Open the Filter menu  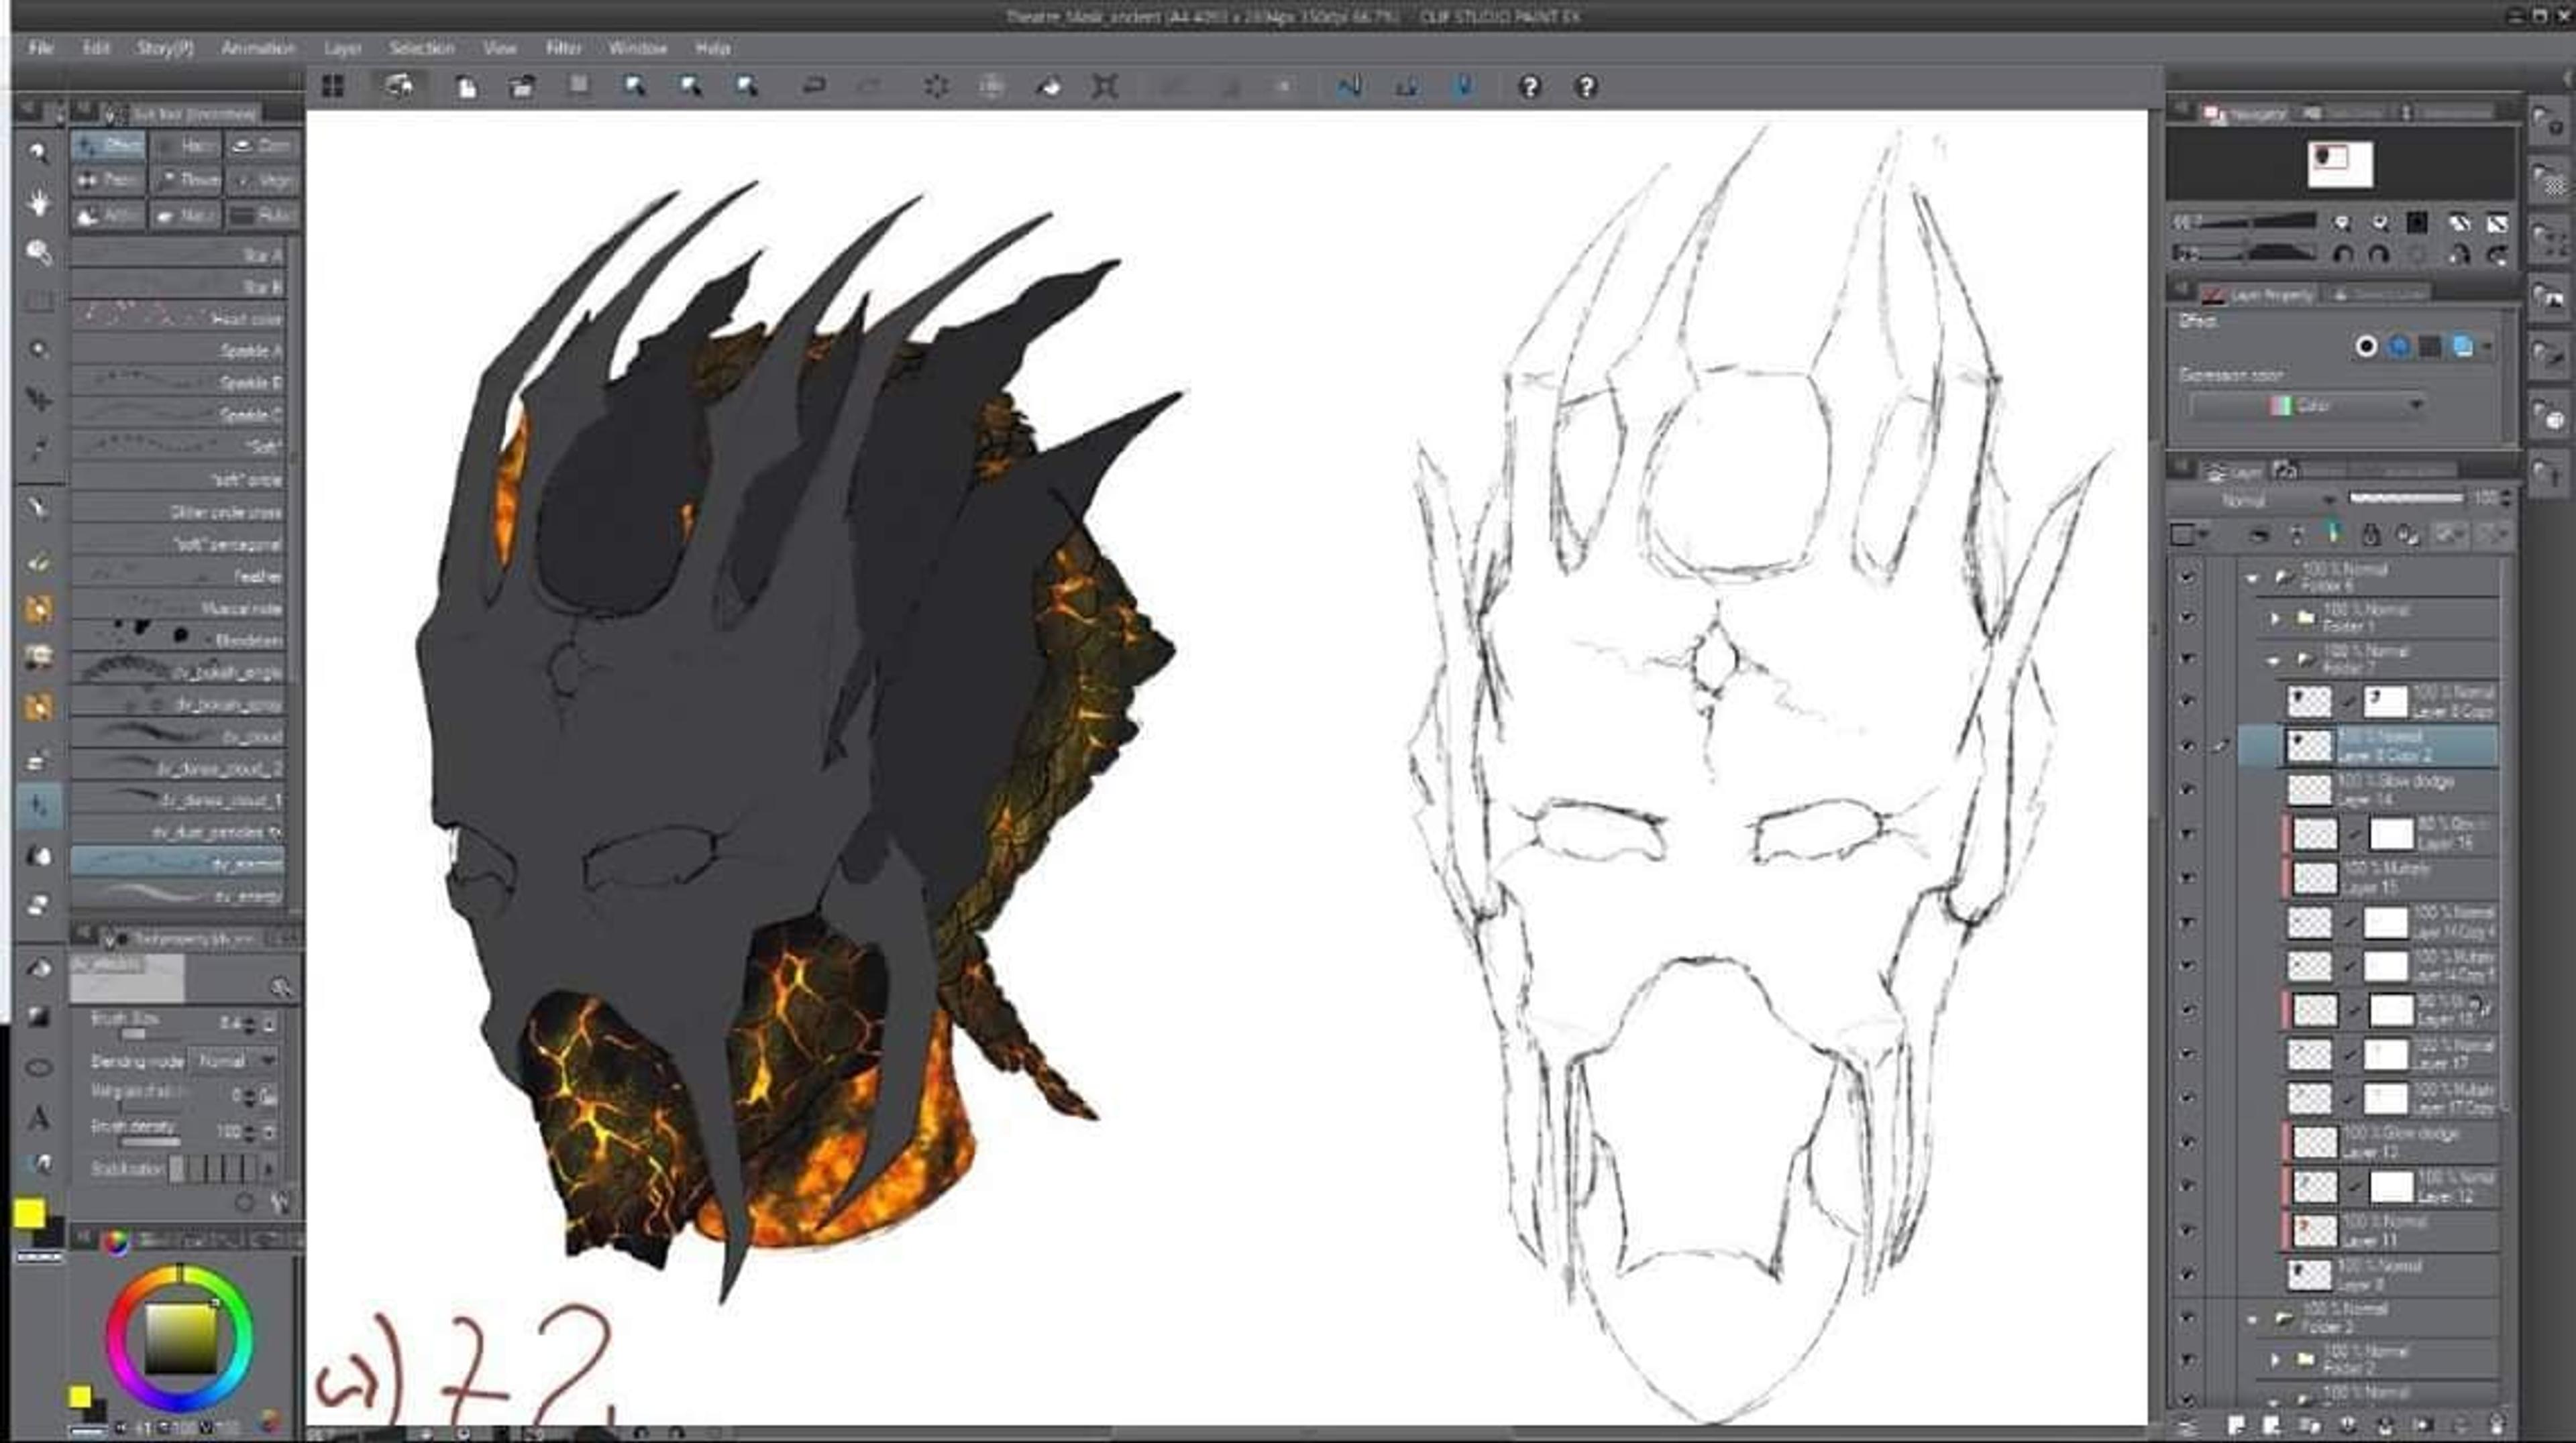pyautogui.click(x=563, y=48)
